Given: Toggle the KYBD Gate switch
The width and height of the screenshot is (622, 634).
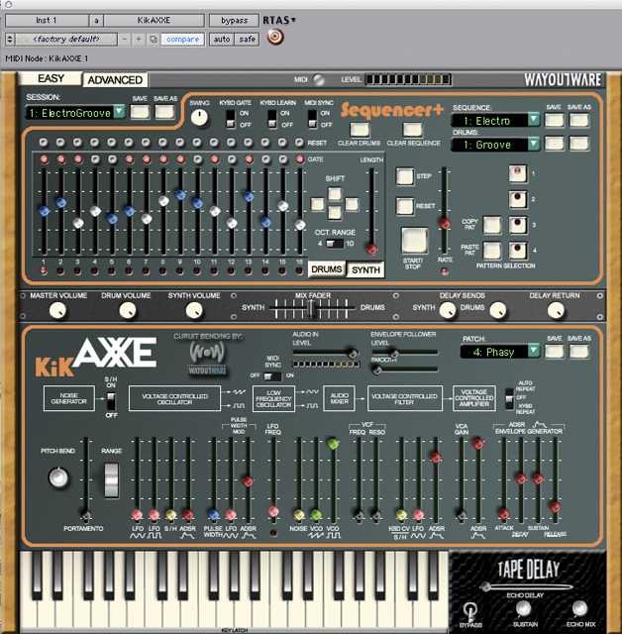Looking at the screenshot, I should pyautogui.click(x=231, y=119).
